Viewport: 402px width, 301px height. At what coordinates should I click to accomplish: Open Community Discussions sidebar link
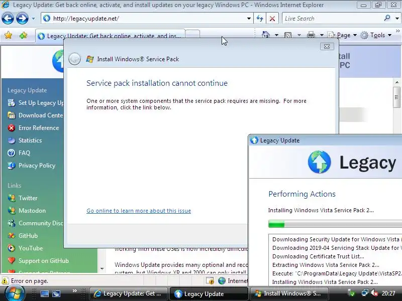(35, 223)
